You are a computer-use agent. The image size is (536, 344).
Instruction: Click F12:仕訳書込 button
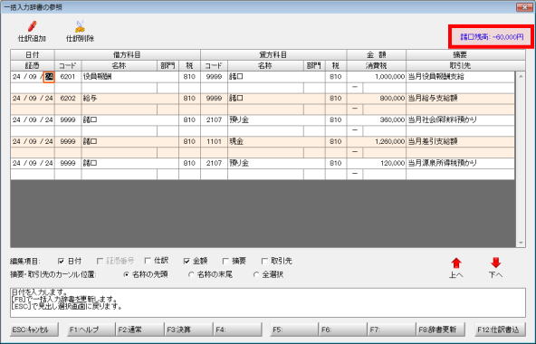coord(499,330)
